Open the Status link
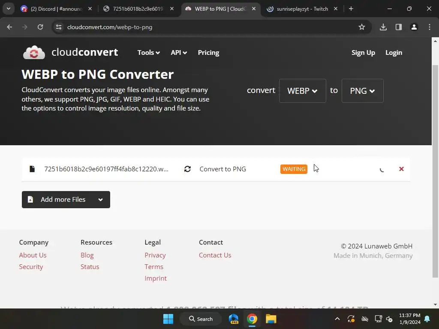Screen dimensions: 439x329 (90, 266)
